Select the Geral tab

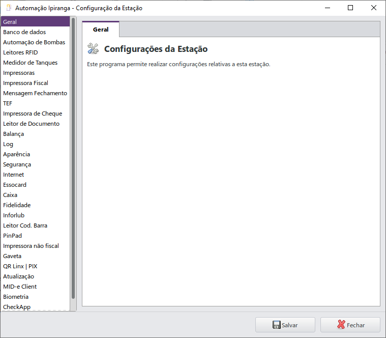tap(101, 30)
